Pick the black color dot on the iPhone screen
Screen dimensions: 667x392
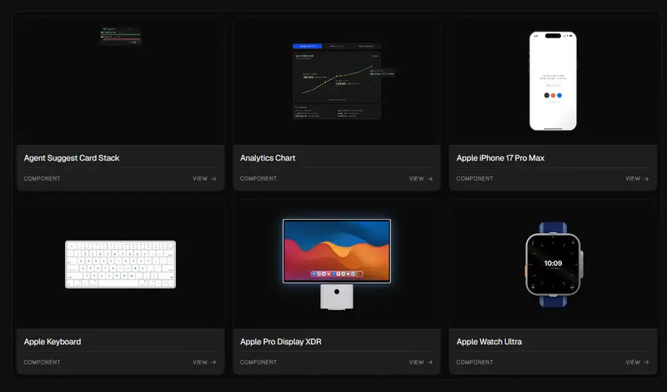pos(547,96)
